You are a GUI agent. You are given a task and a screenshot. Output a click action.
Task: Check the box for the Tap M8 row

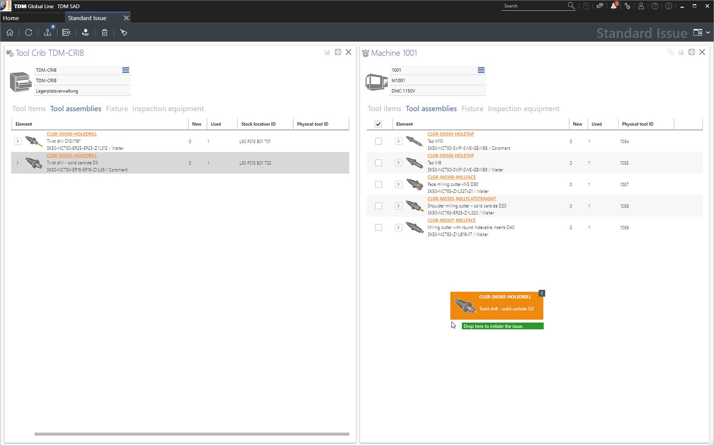(378, 163)
